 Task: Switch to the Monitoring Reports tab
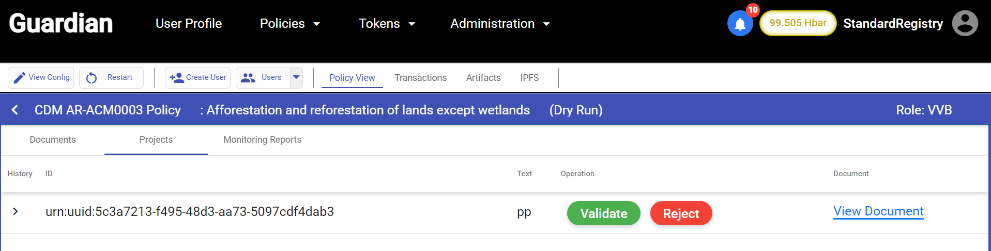(262, 140)
